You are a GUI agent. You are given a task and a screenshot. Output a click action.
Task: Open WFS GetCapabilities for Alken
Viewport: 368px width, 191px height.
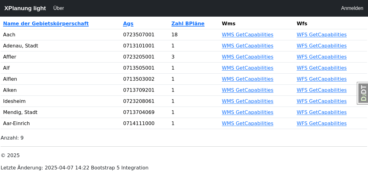322,90
